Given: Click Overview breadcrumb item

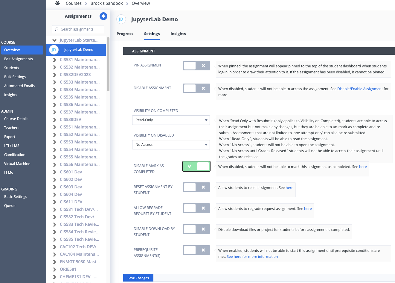Looking at the screenshot, I should (141, 3).
